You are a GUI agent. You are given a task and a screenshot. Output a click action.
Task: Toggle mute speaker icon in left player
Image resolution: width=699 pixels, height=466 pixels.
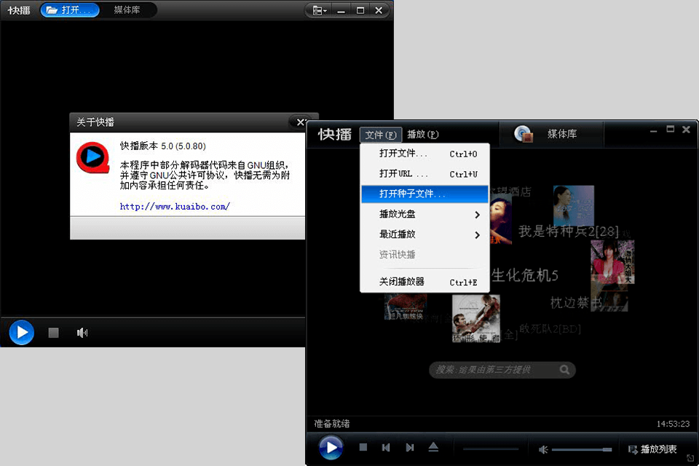click(x=82, y=333)
